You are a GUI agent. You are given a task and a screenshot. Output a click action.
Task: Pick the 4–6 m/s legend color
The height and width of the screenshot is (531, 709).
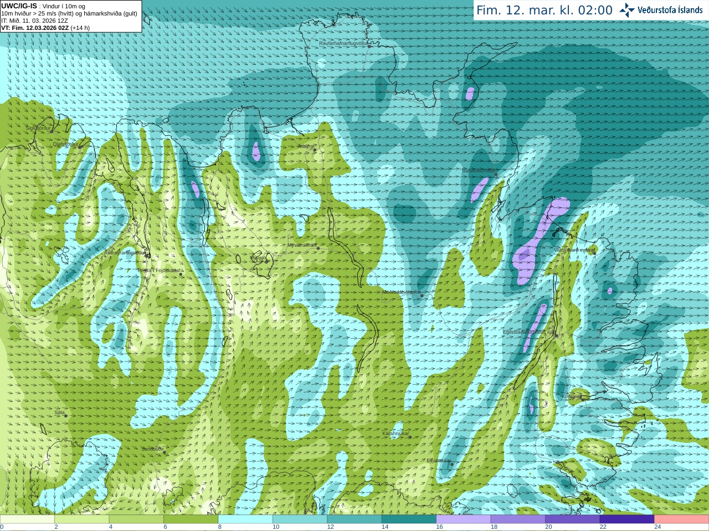(136, 519)
